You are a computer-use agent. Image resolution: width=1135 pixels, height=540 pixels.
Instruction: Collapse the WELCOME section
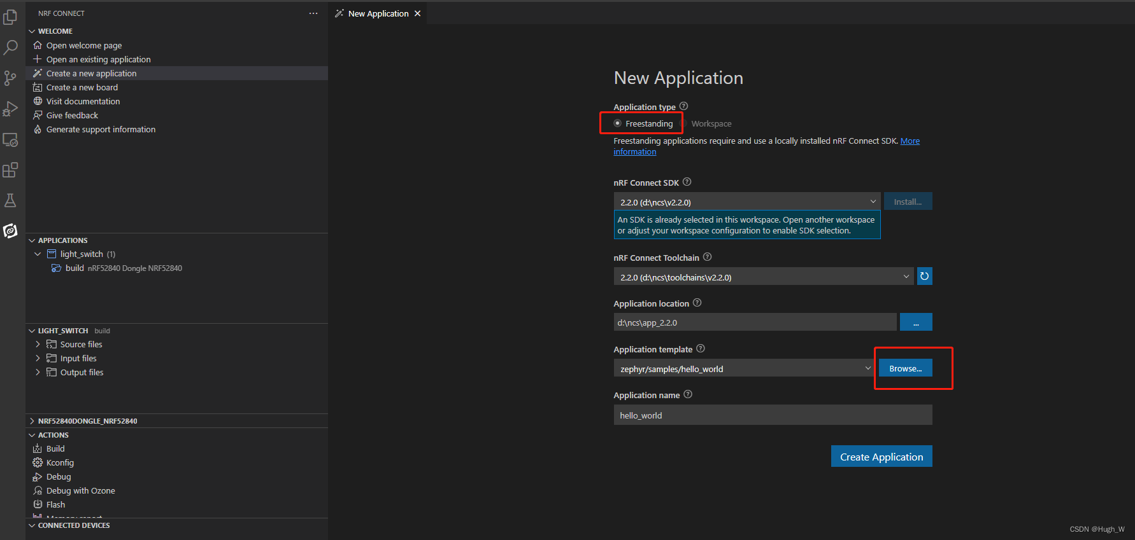32,31
